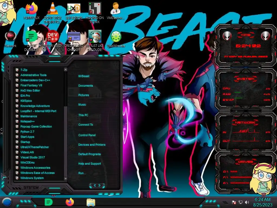Open the Visual Studio 2017 folder
Image resolution: width=277 pixels, height=208 pixels.
click(x=32, y=157)
